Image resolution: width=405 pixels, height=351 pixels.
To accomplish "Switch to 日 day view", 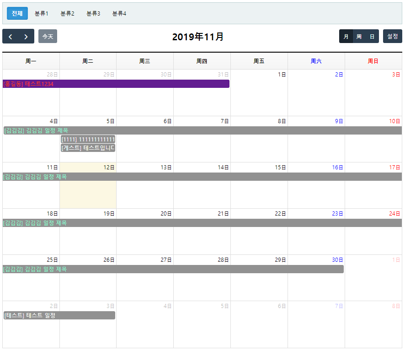I will [x=372, y=37].
